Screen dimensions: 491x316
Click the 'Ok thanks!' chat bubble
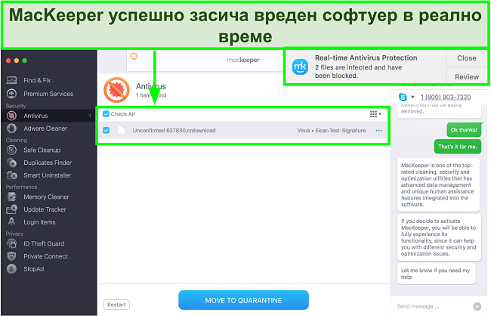coord(464,130)
